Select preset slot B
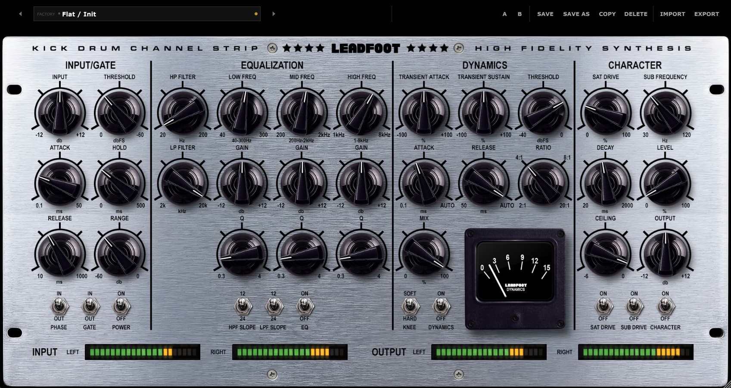This screenshot has width=731, height=388. click(x=519, y=14)
